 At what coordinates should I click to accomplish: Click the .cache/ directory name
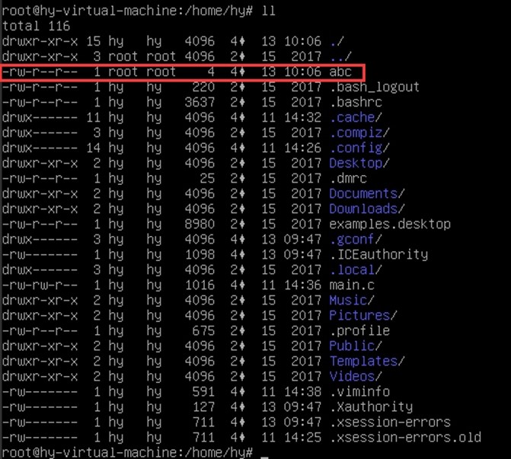(x=355, y=117)
